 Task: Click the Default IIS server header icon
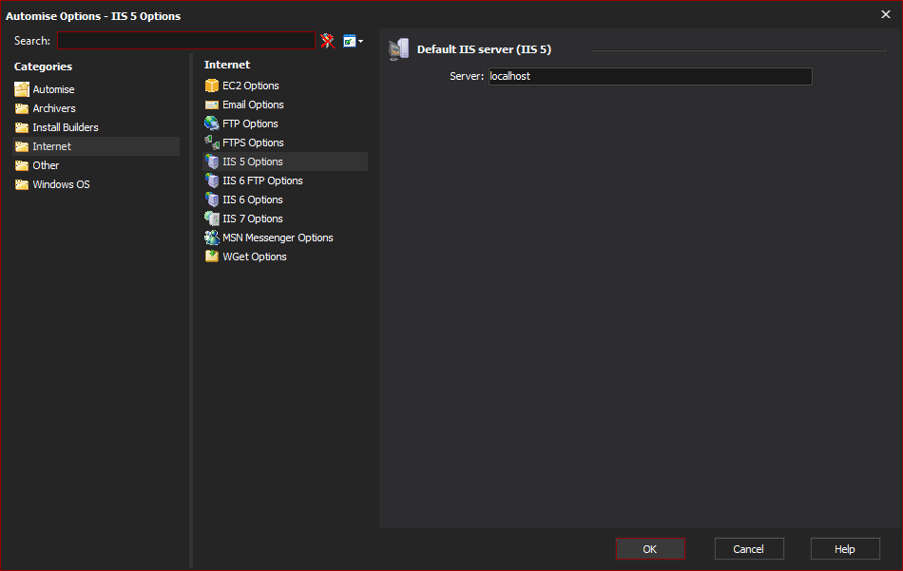[399, 49]
